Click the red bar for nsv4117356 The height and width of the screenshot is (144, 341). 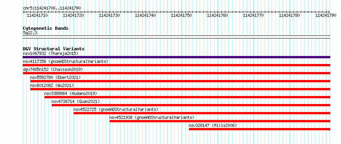point(176,65)
